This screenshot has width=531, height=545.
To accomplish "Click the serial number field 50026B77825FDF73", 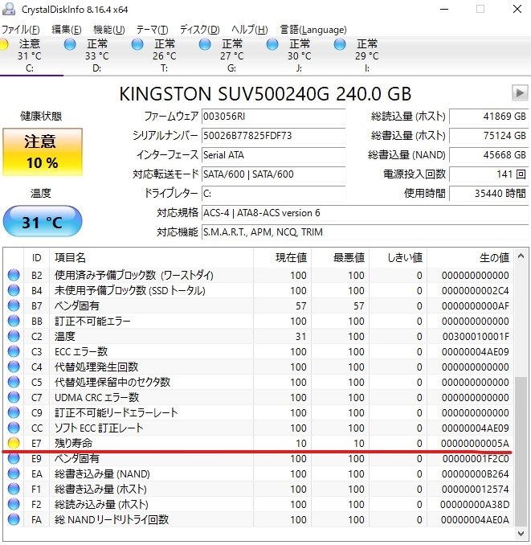I will (x=274, y=136).
